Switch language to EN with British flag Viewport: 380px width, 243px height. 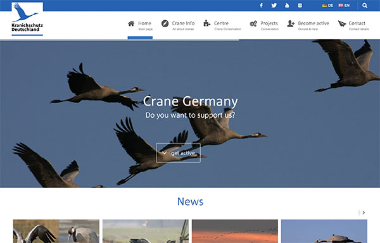tap(344, 5)
